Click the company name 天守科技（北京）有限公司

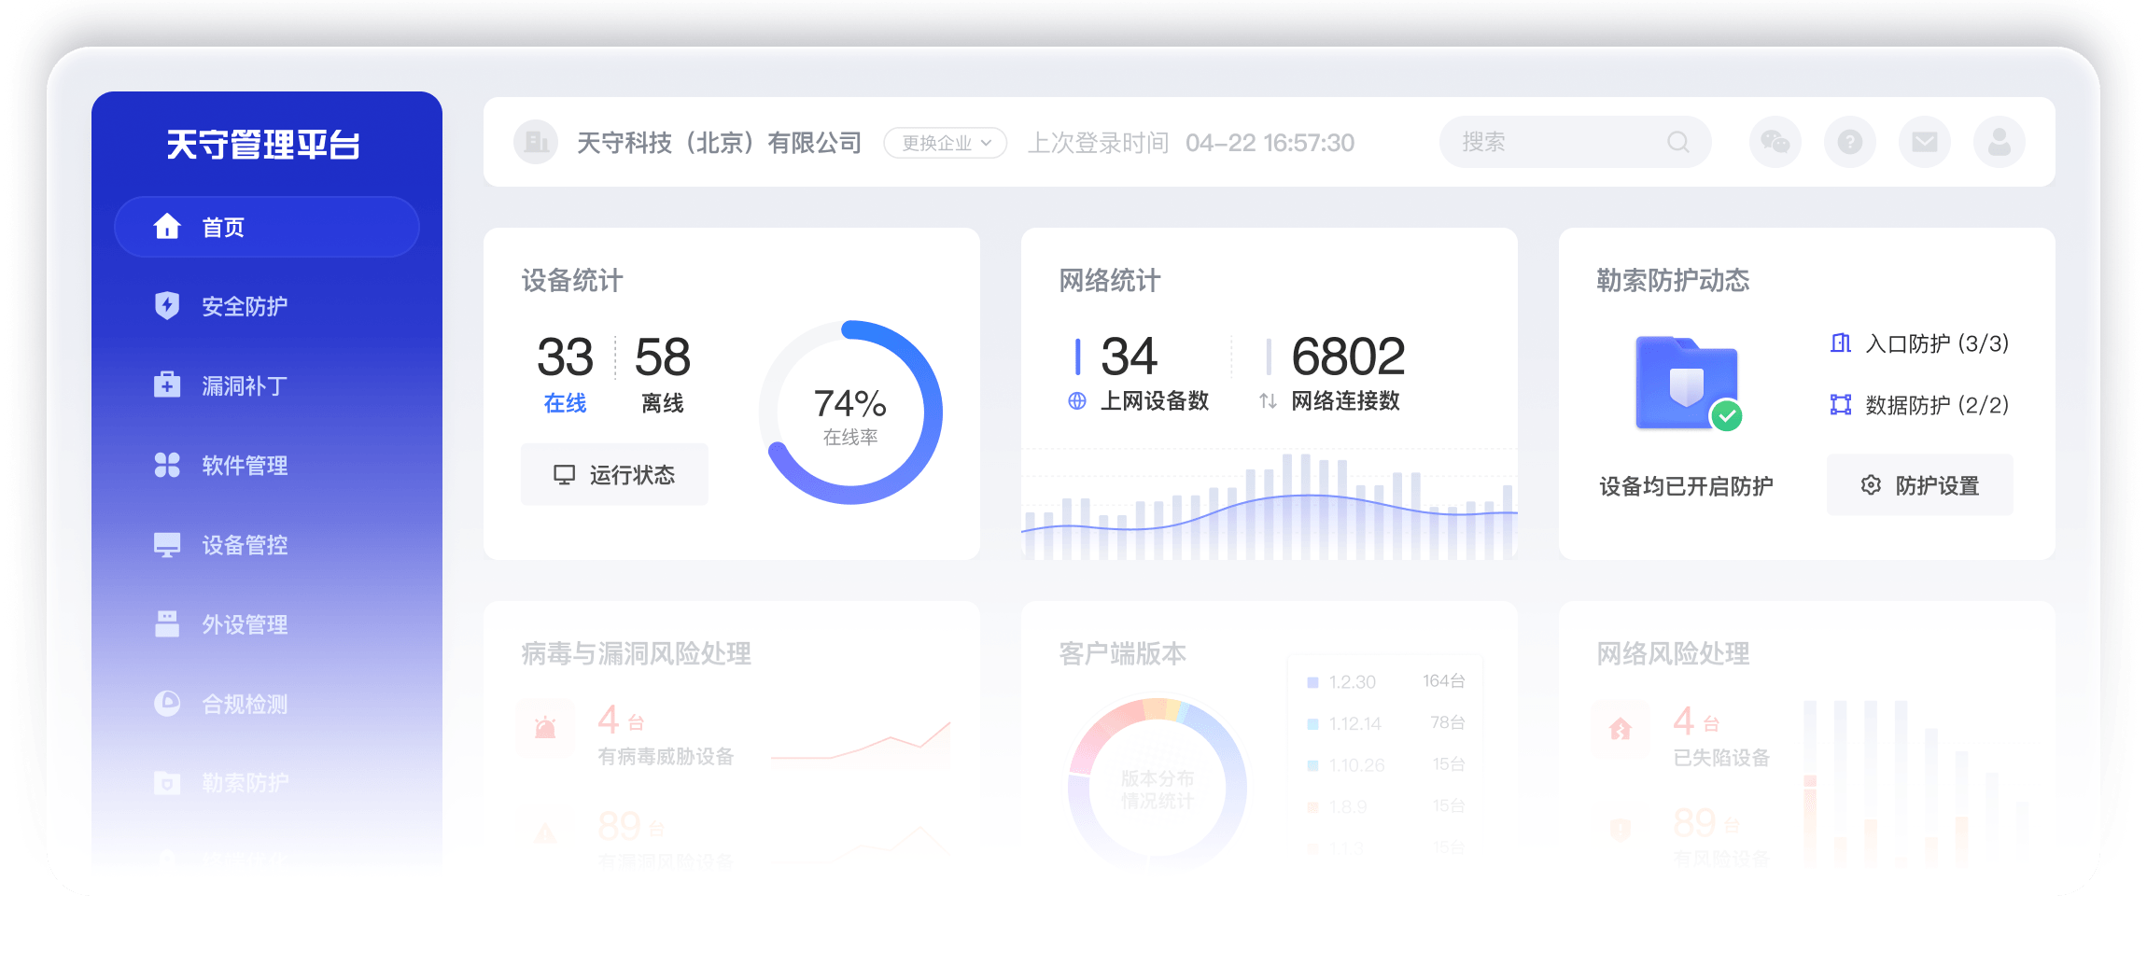[x=719, y=143]
